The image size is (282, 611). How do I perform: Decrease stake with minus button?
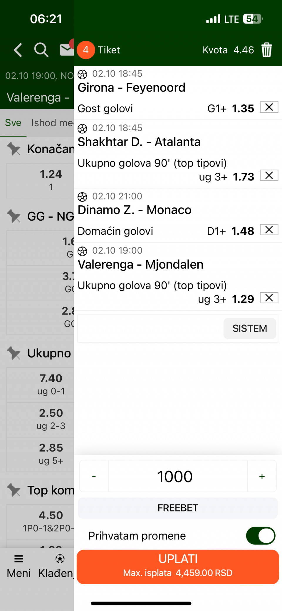tap(94, 476)
